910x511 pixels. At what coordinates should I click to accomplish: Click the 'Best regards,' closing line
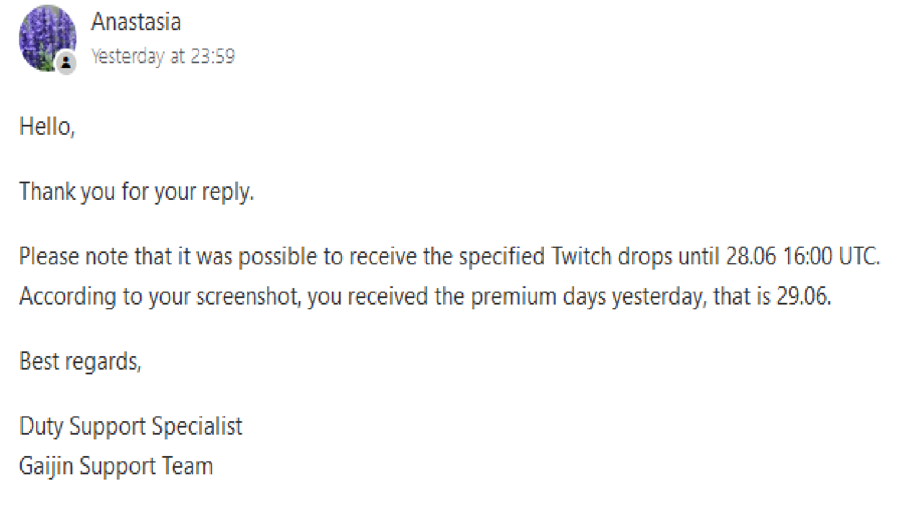pyautogui.click(x=80, y=361)
